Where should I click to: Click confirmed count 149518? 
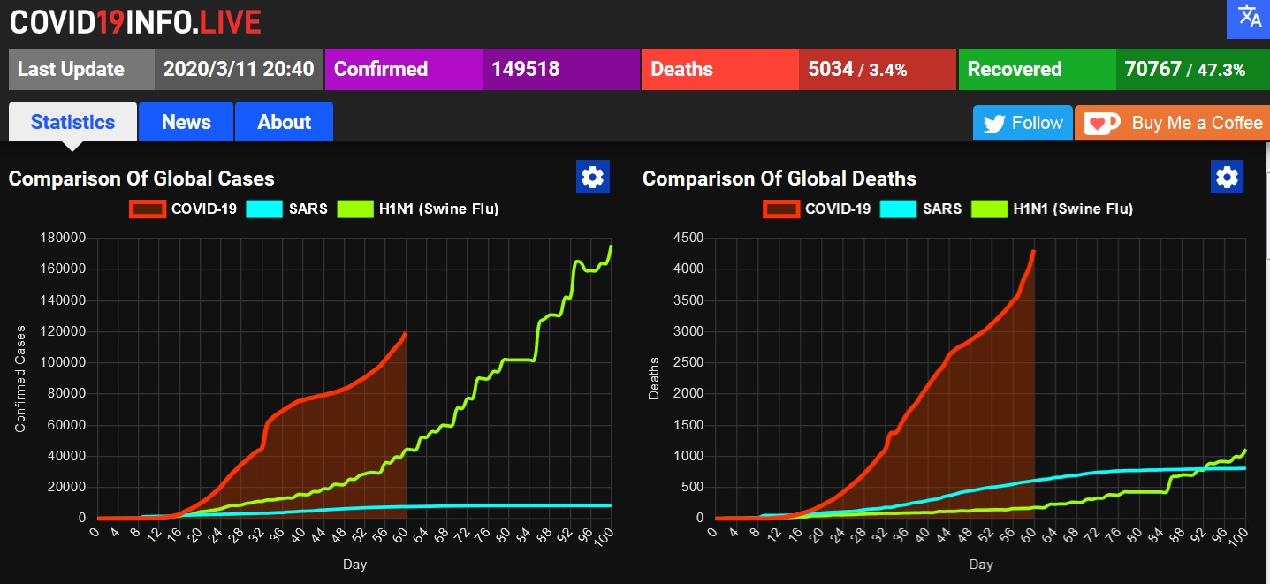coord(526,69)
